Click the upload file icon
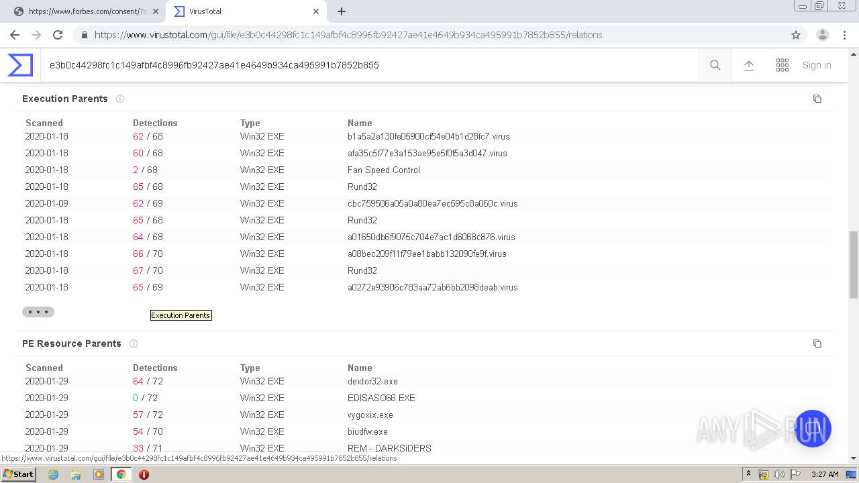The width and height of the screenshot is (859, 483). 749,65
